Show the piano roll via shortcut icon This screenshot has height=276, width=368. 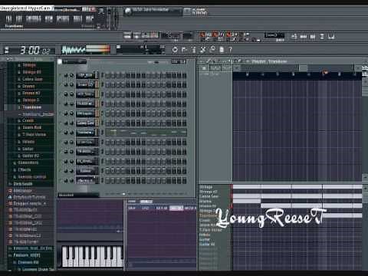(x=313, y=37)
